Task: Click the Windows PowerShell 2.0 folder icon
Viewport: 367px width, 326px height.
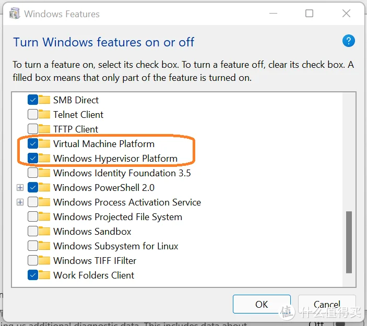Action: pyautogui.click(x=44, y=187)
